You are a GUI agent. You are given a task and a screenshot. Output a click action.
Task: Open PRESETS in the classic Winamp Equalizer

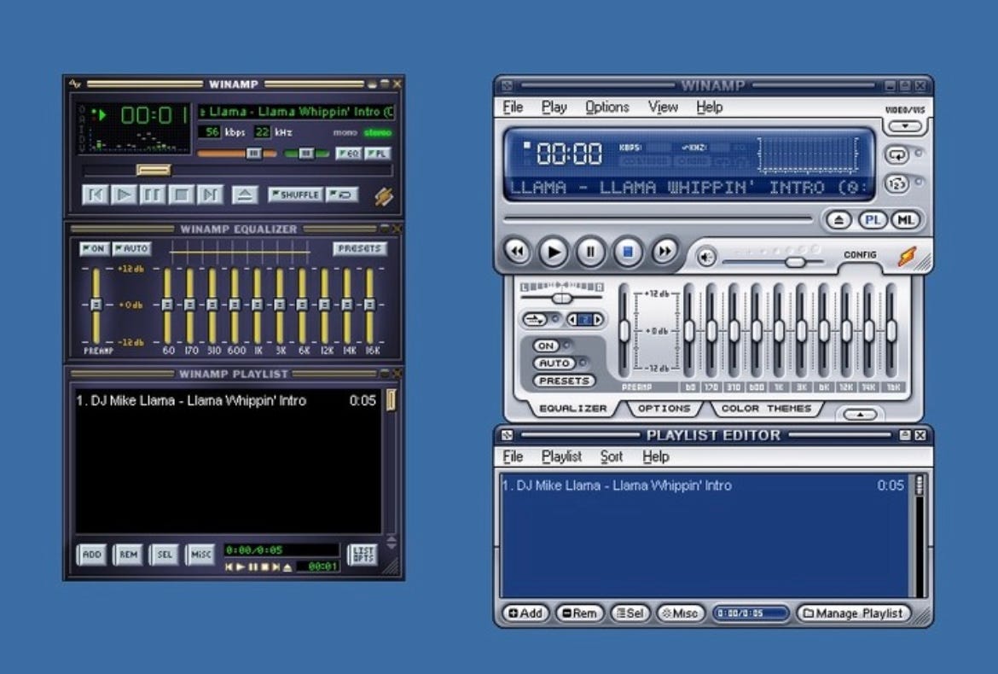[x=360, y=248]
